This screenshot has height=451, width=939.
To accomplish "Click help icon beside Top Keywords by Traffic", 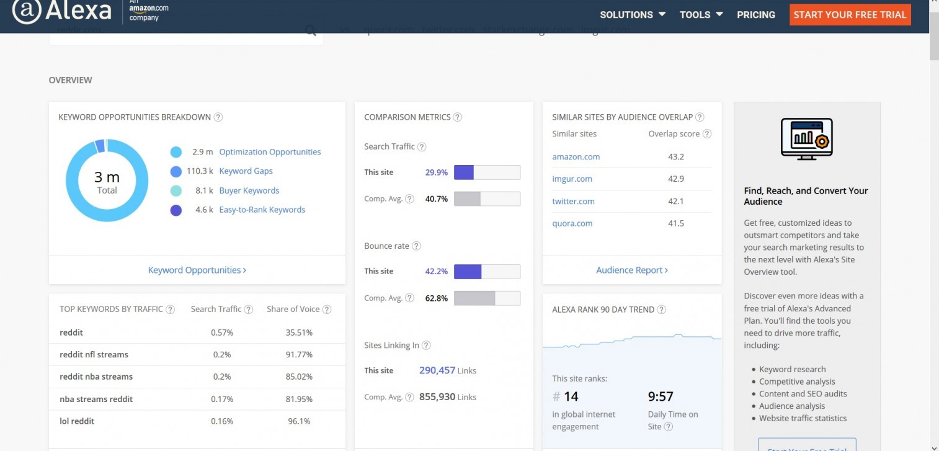I will click(x=171, y=310).
